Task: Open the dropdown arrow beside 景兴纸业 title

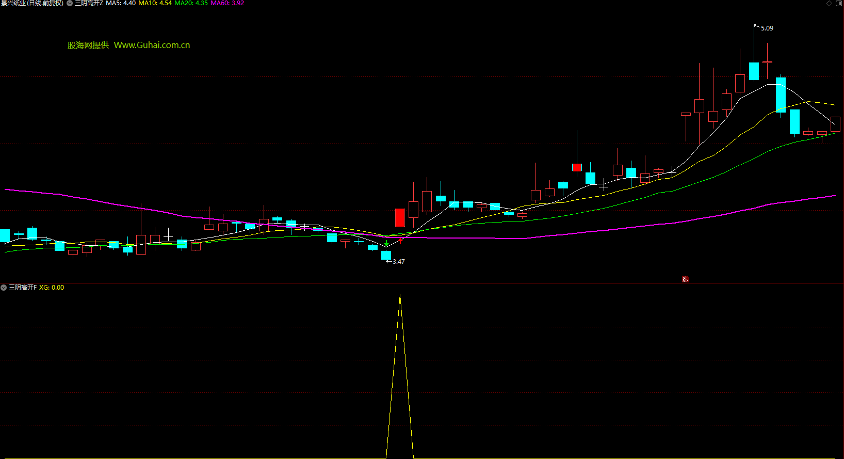Action: pos(70,3)
